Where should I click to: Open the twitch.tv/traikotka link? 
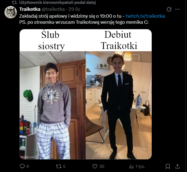pos(145,16)
